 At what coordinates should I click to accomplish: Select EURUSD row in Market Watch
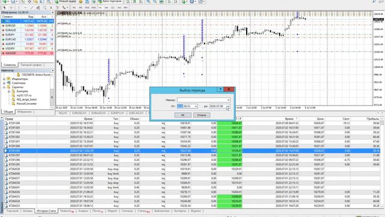pyautogui.click(x=28, y=25)
